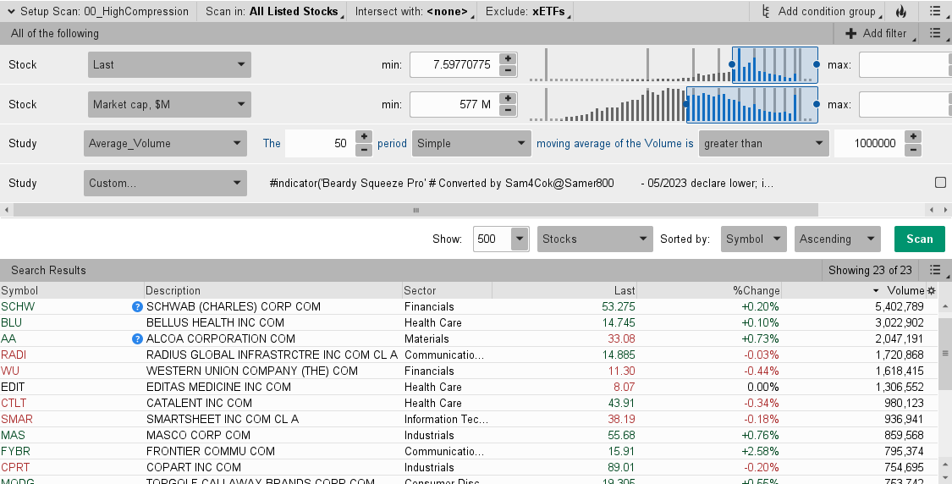This screenshot has width=952, height=484.
Task: Sort results by the Description column header
Action: click(x=273, y=290)
